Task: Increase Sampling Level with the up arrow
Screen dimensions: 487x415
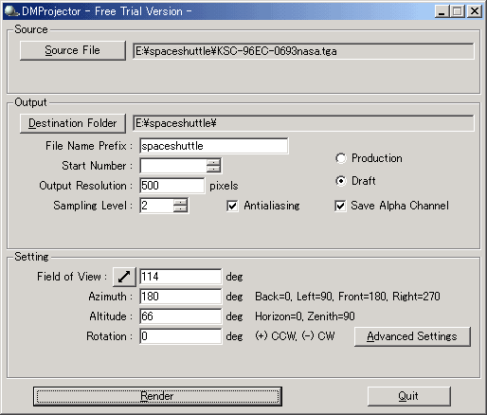Action: [x=180, y=202]
